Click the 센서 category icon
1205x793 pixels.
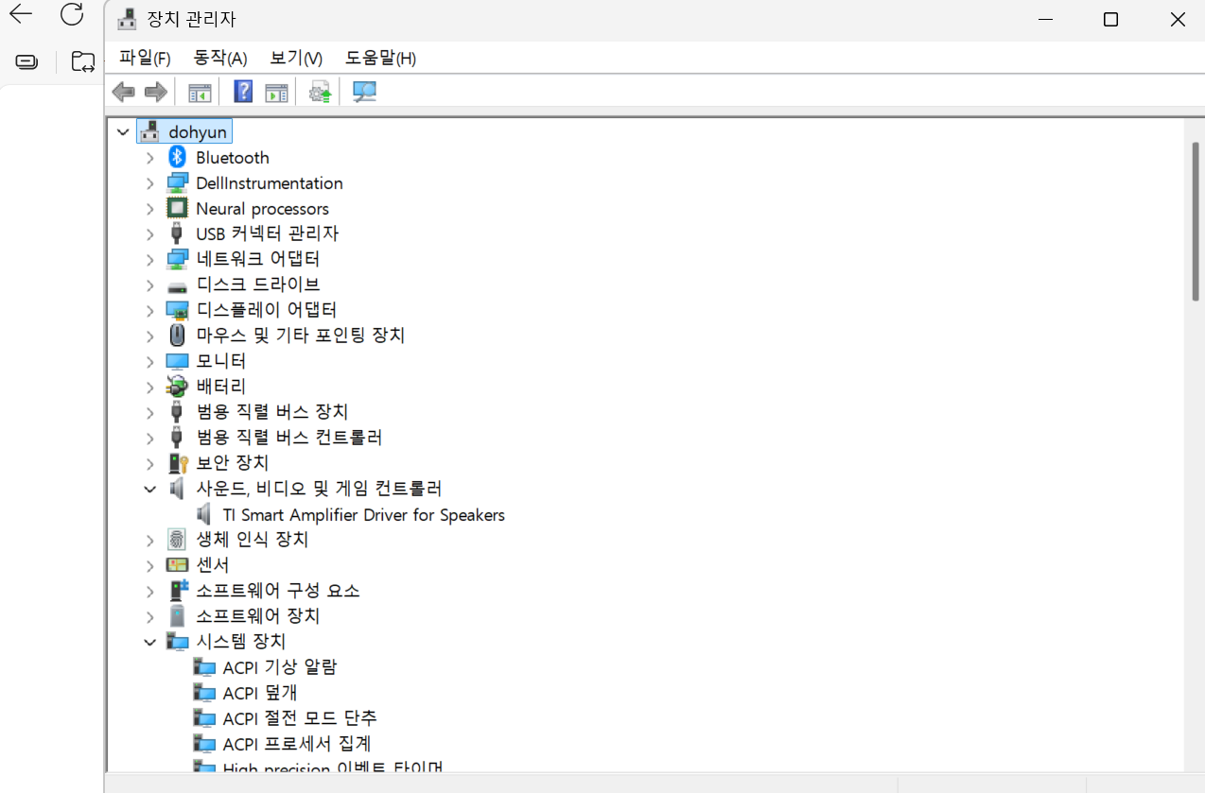pyautogui.click(x=177, y=564)
